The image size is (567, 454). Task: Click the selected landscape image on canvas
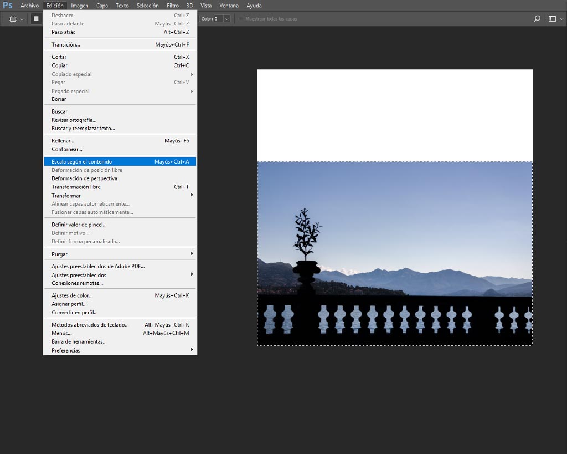pos(395,253)
